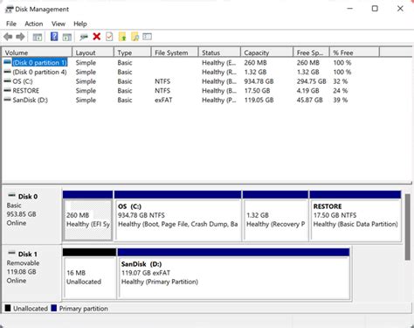This screenshot has width=414, height=328.
Task: Click the red X Delete icon
Action: [x=97, y=37]
